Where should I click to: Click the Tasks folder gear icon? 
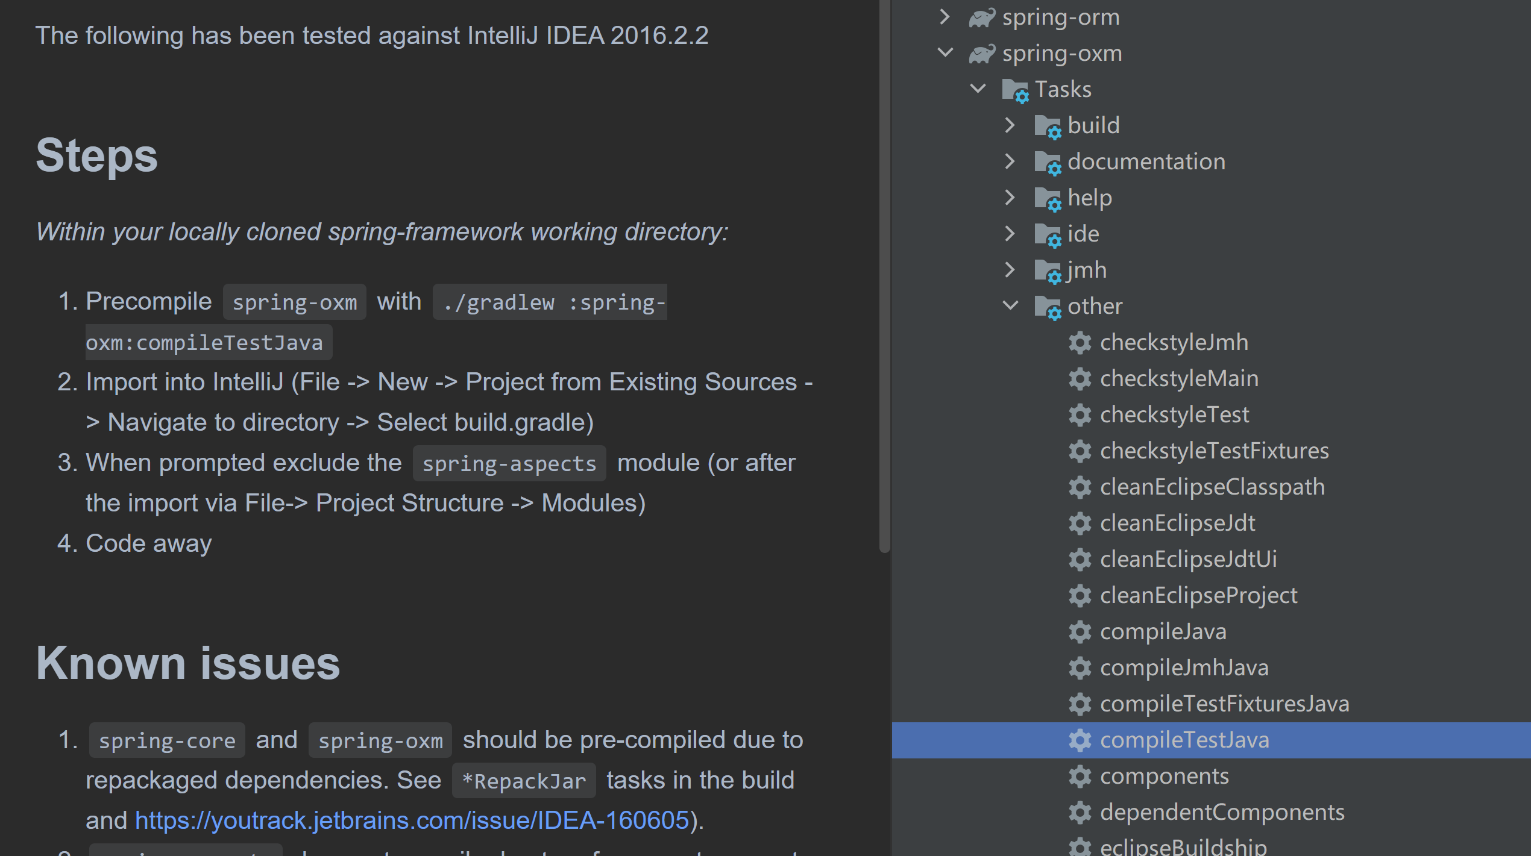1016,90
